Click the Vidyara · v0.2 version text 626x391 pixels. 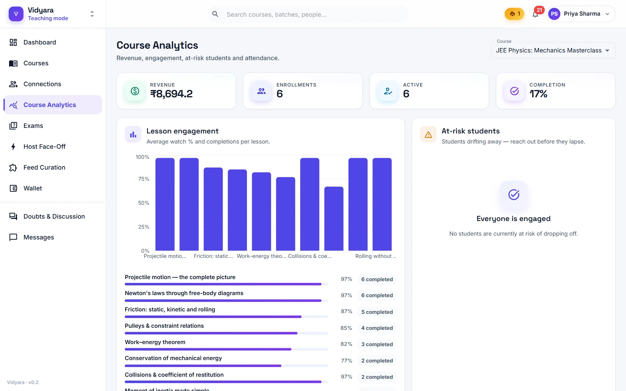click(23, 382)
